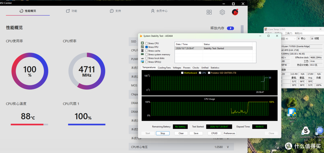Open the SpyderX desktop shortcut
The width and height of the screenshot is (324, 153).
point(306,134)
